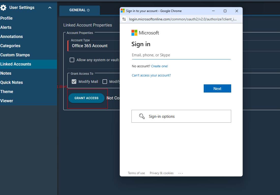Image resolution: width=280 pixels, height=195 pixels.
Task: Uncheck the Modify Mail checkbox
Action: pyautogui.click(x=74, y=82)
